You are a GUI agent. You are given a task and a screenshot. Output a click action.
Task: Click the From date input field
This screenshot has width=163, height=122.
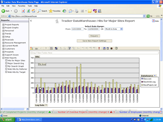[77, 29]
